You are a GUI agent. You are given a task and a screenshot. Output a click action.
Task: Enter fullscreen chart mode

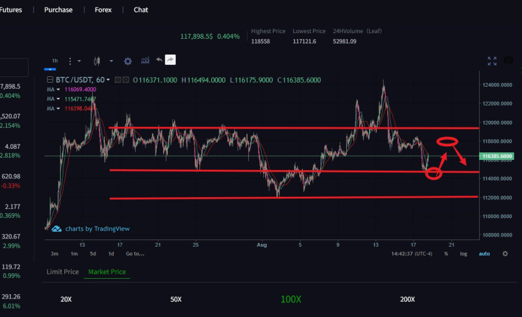[x=492, y=61]
